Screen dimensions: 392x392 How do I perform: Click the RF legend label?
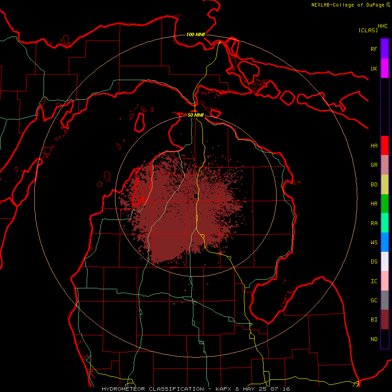[x=374, y=49]
